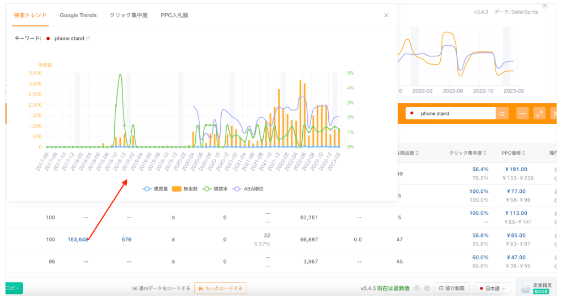Click the 153,648 search volume link
This screenshot has width=566, height=300.
[78, 239]
